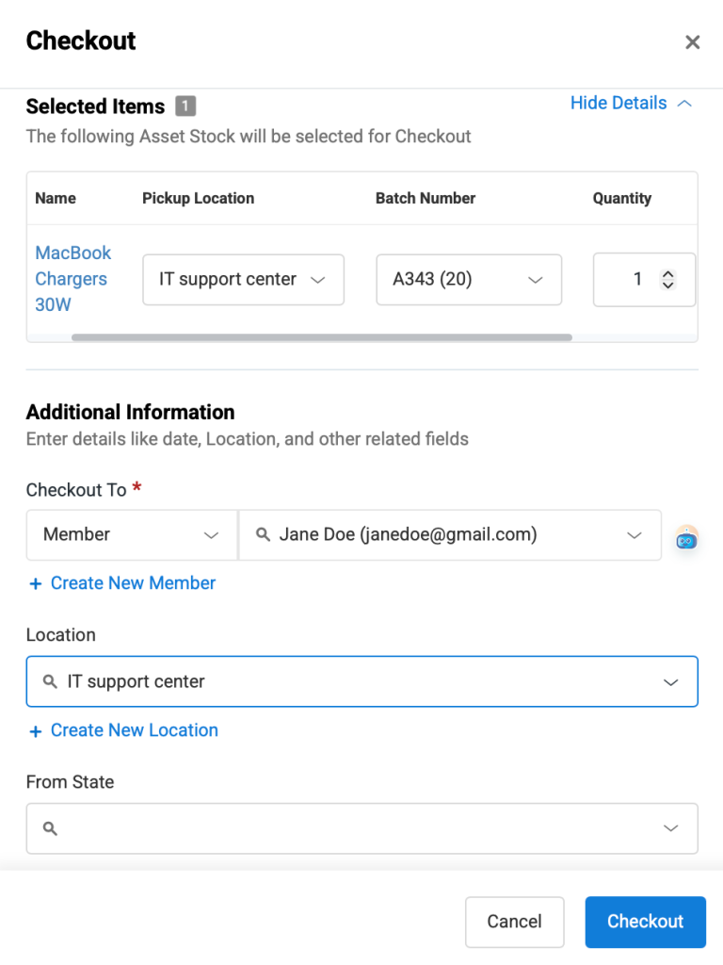Open the Batch Number A343 (20) dropdown
723x965 pixels.
[469, 279]
